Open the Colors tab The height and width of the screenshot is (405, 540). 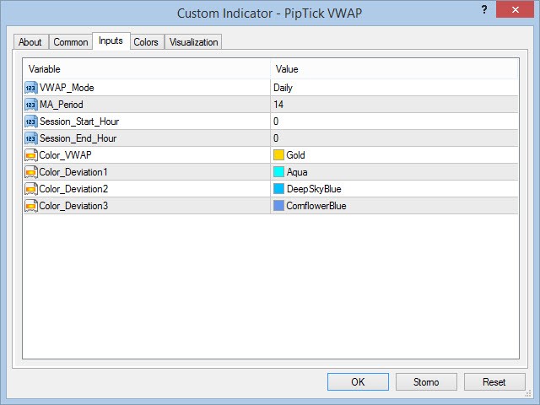pos(146,42)
